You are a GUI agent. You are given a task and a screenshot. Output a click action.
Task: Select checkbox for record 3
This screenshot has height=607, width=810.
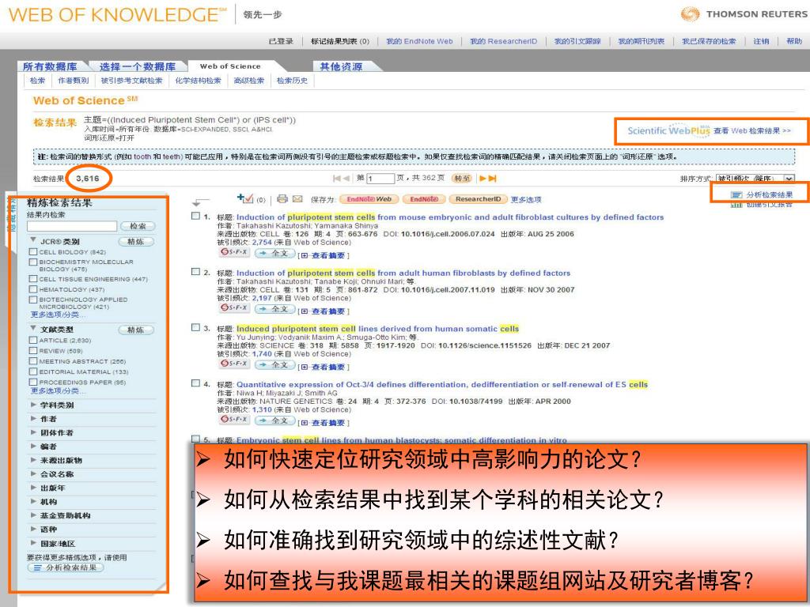coord(196,327)
